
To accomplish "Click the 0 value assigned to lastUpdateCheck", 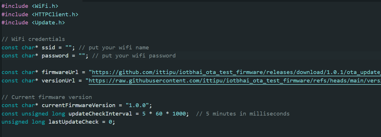I will 110,122.
